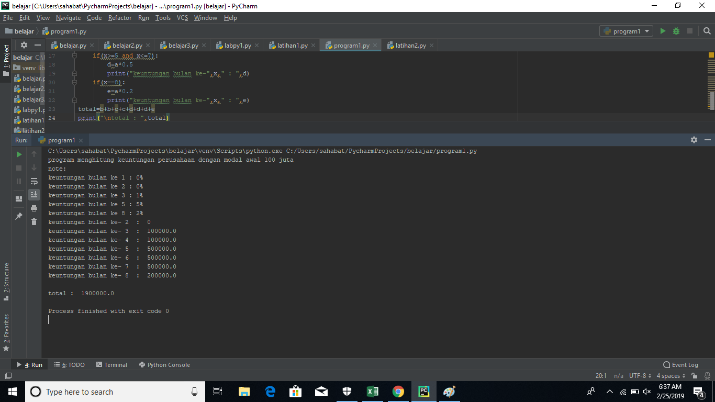The width and height of the screenshot is (715, 402).
Task: Pin the Run tool window tab
Action: click(18, 215)
